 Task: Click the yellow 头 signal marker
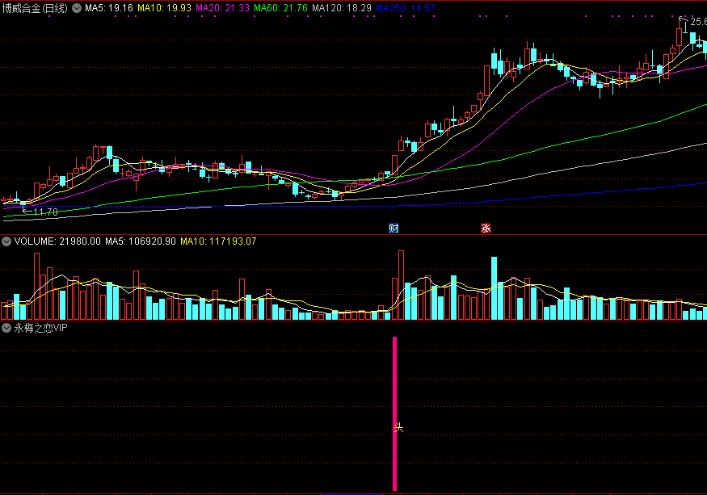click(398, 427)
